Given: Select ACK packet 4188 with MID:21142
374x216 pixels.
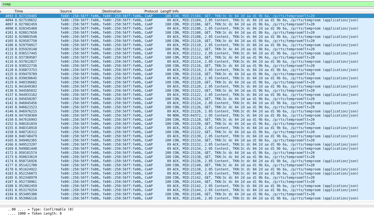Looking at the screenshot, I should coord(111,186).
